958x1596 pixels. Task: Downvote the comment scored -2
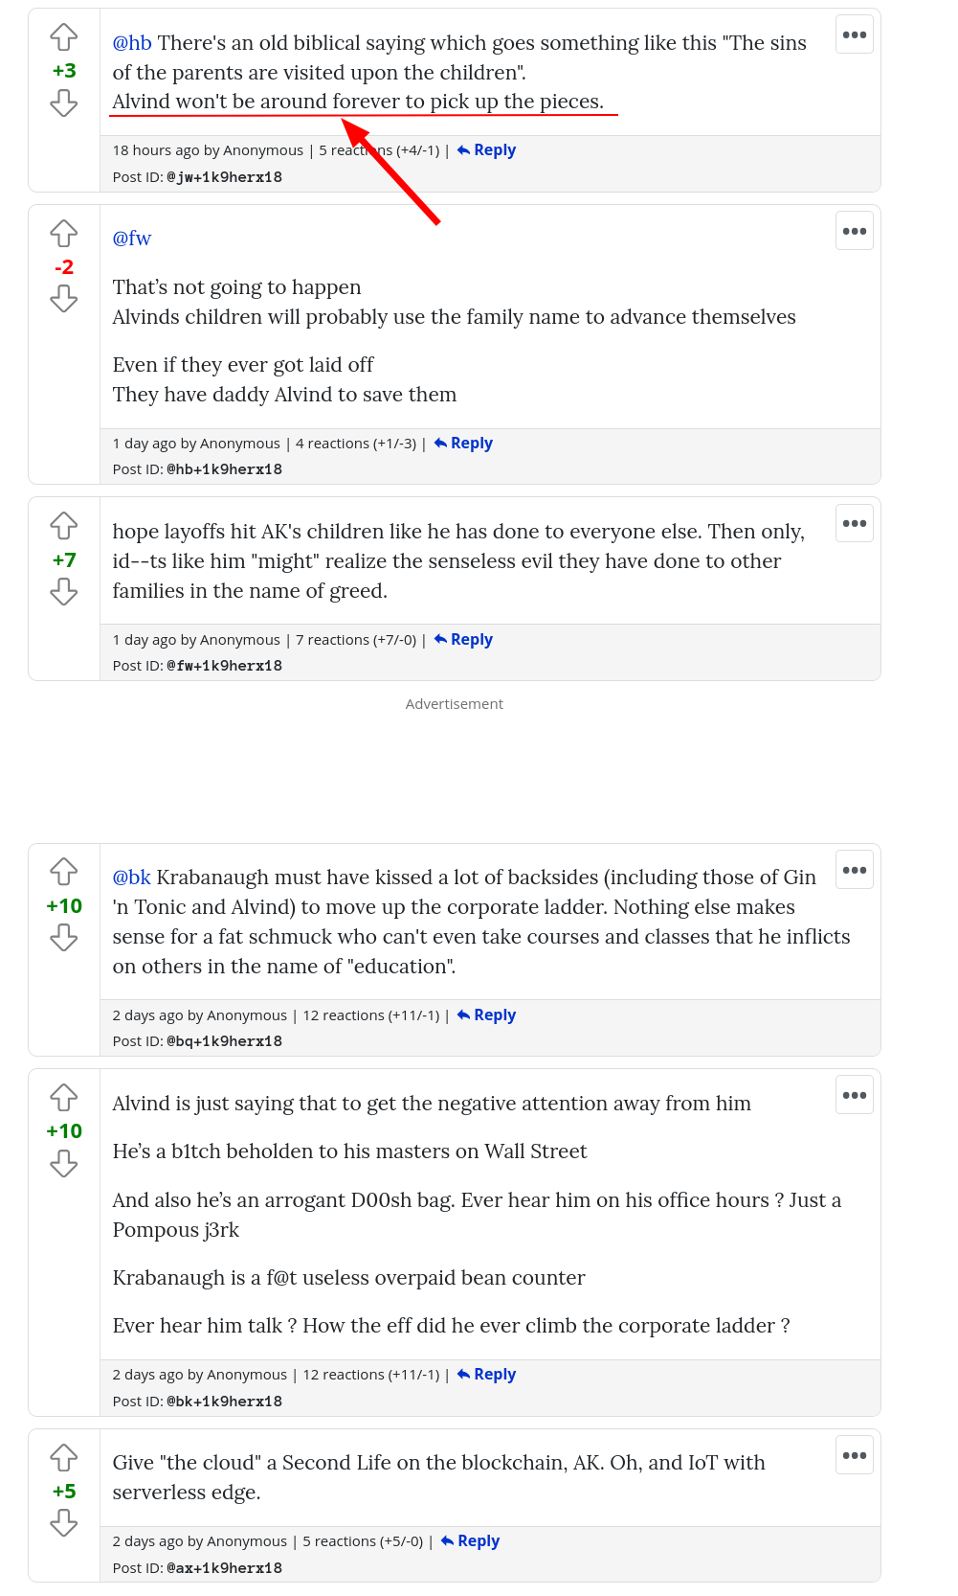(64, 300)
